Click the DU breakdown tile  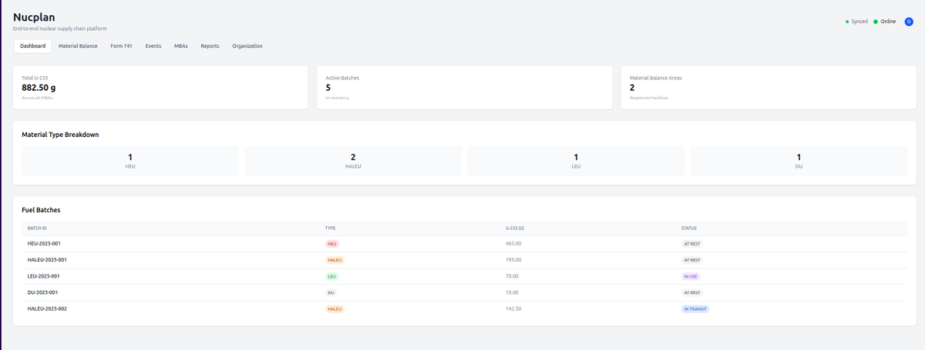point(799,161)
